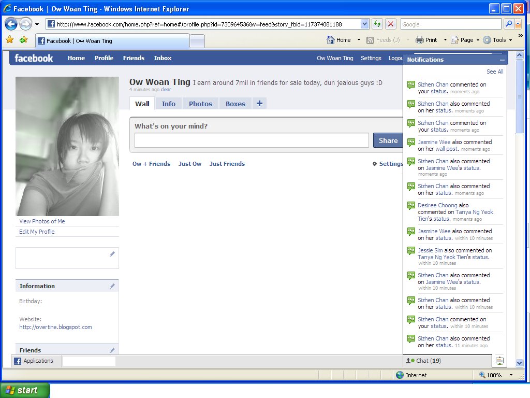This screenshot has width=530, height=398.
Task: Click the plus tab to add a new tab
Action: pyautogui.click(x=259, y=104)
